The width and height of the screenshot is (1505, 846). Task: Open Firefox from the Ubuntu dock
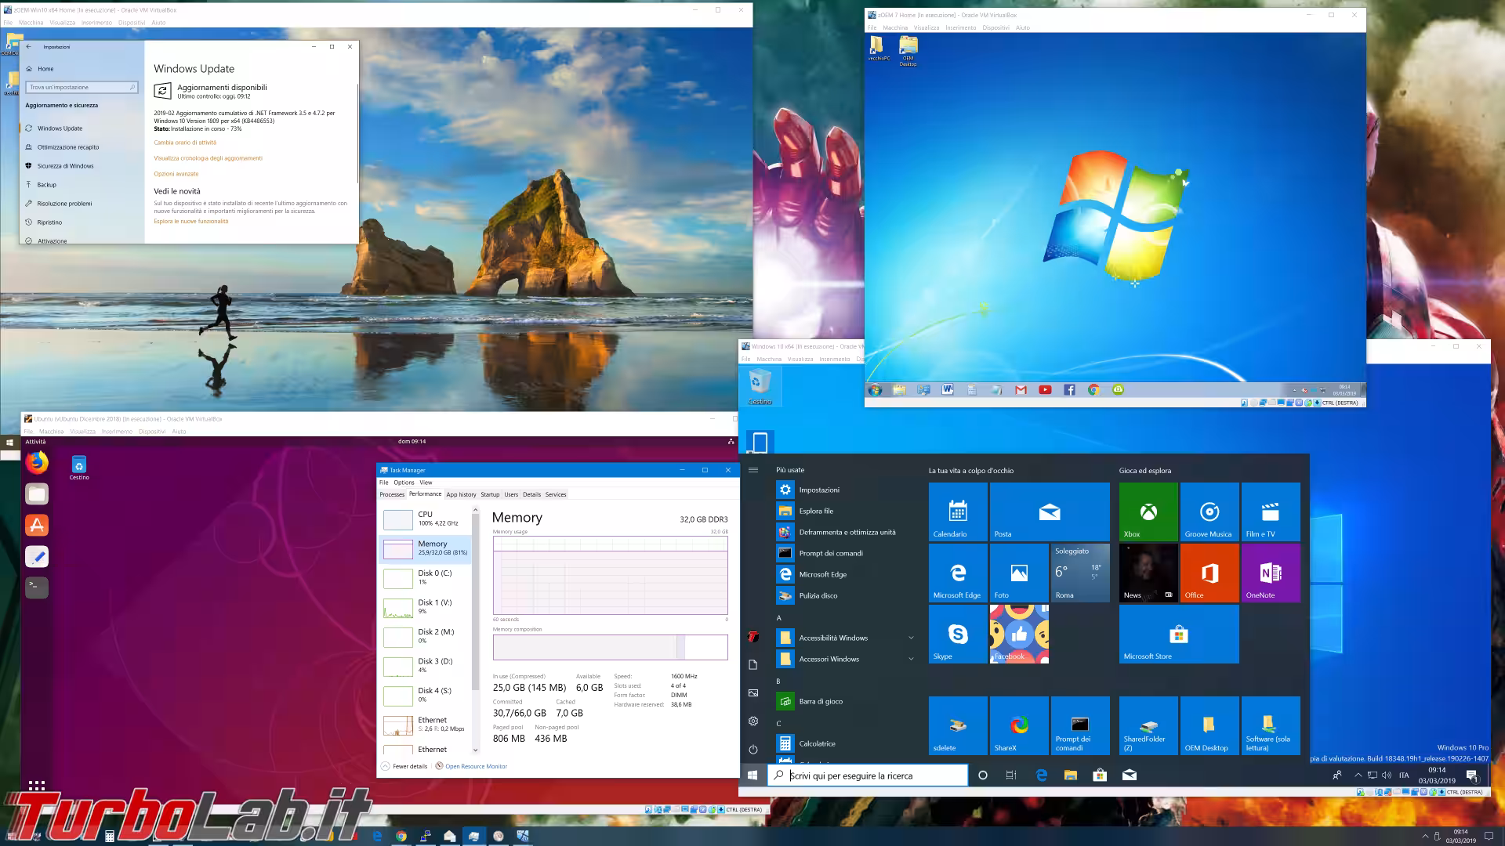pos(36,463)
